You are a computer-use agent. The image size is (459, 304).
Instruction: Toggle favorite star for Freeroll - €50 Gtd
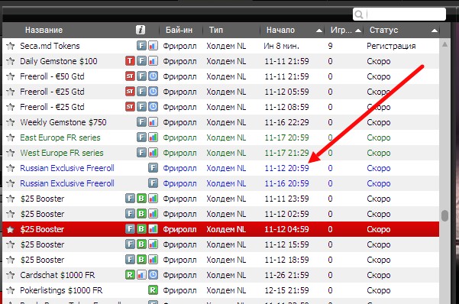[x=11, y=76]
